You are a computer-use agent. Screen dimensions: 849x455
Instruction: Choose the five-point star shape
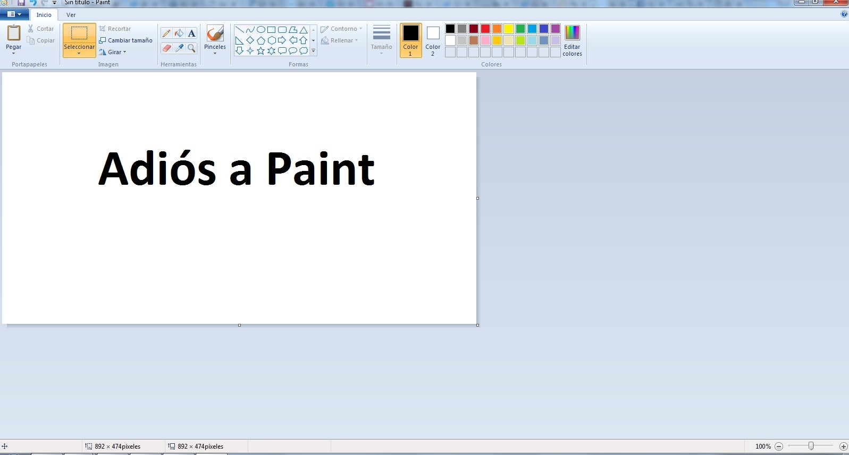[x=261, y=51]
